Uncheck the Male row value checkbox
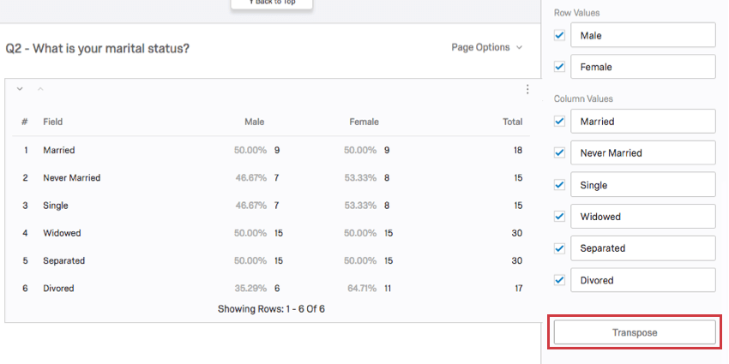729x364 pixels. (x=560, y=35)
